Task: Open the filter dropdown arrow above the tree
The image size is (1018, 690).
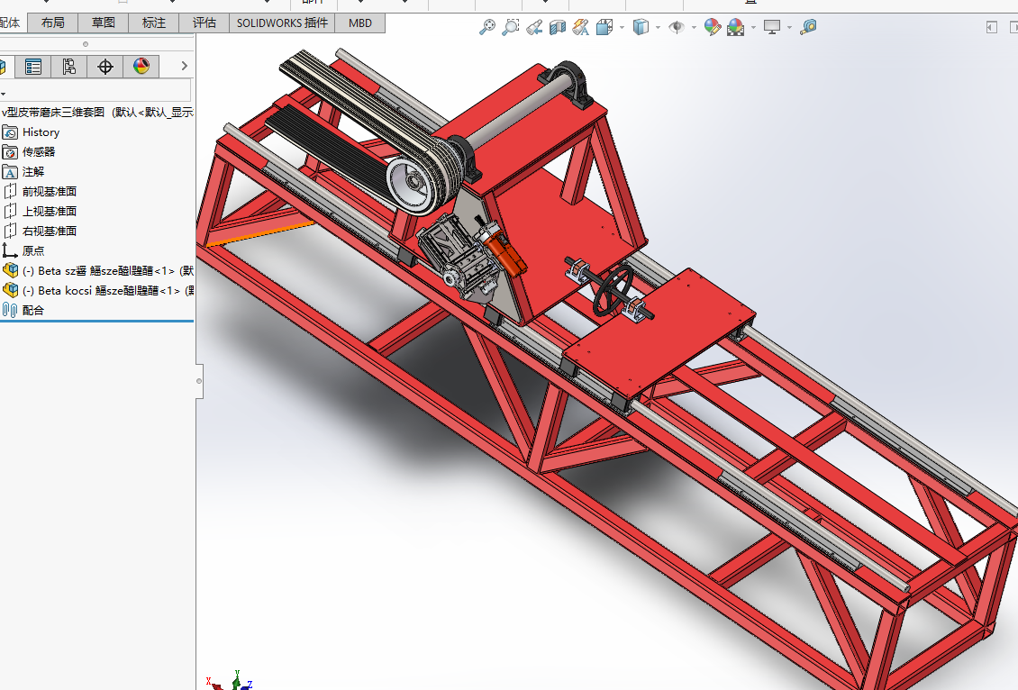Action: click(x=4, y=93)
